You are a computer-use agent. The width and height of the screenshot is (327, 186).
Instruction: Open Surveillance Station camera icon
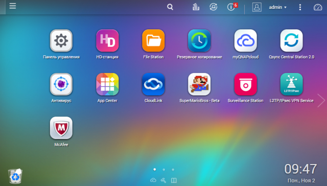(245, 84)
